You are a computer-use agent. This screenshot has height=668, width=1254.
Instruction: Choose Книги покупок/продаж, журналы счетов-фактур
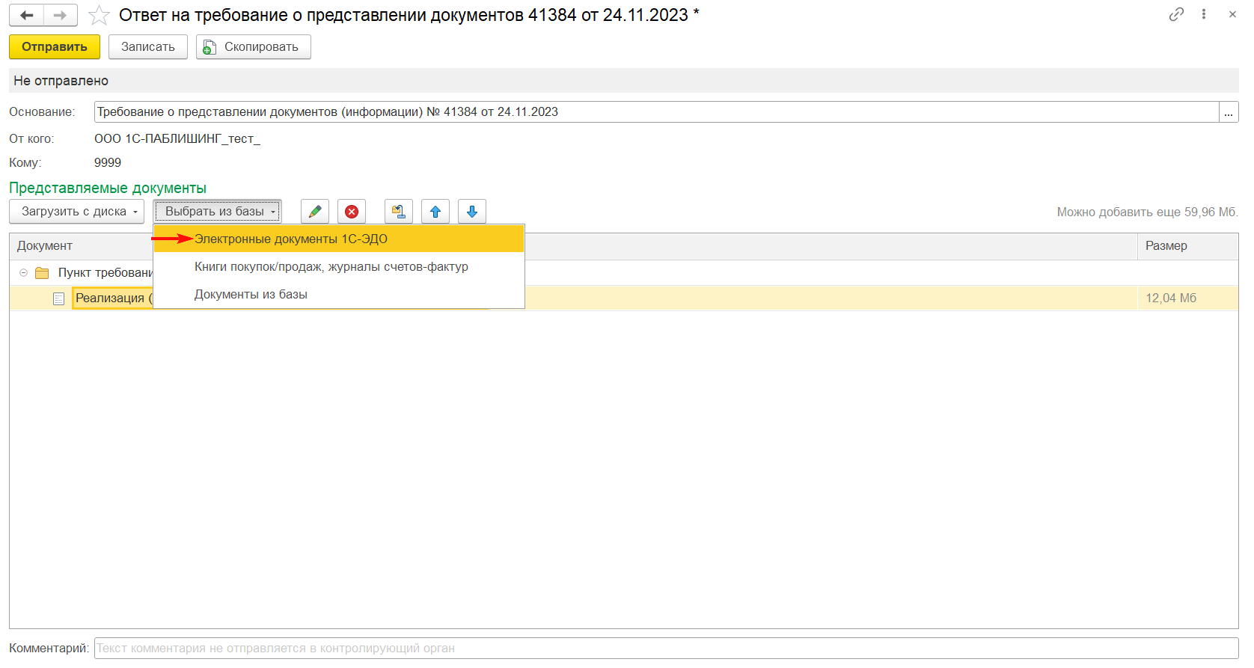339,266
